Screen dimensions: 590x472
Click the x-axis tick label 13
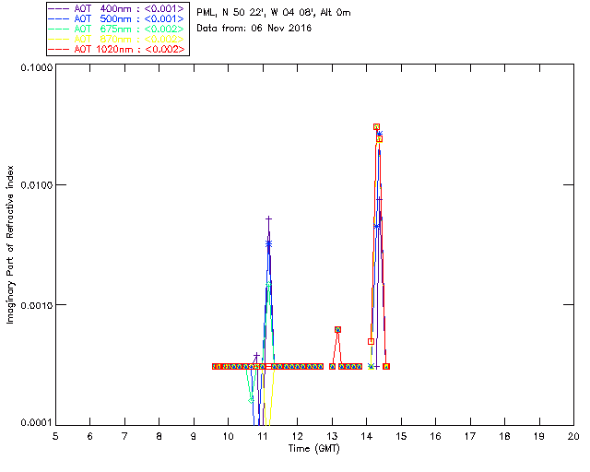point(332,436)
